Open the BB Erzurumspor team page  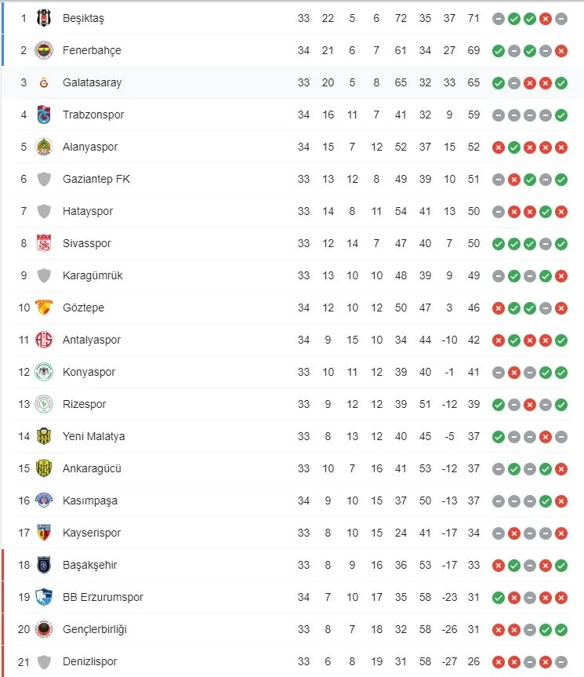tap(103, 597)
